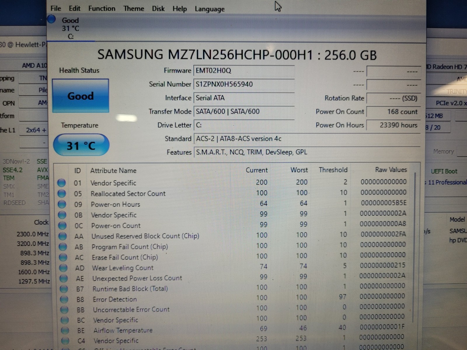This screenshot has width=467, height=350.
Task: Click the Power On Count value
Action: [x=393, y=112]
